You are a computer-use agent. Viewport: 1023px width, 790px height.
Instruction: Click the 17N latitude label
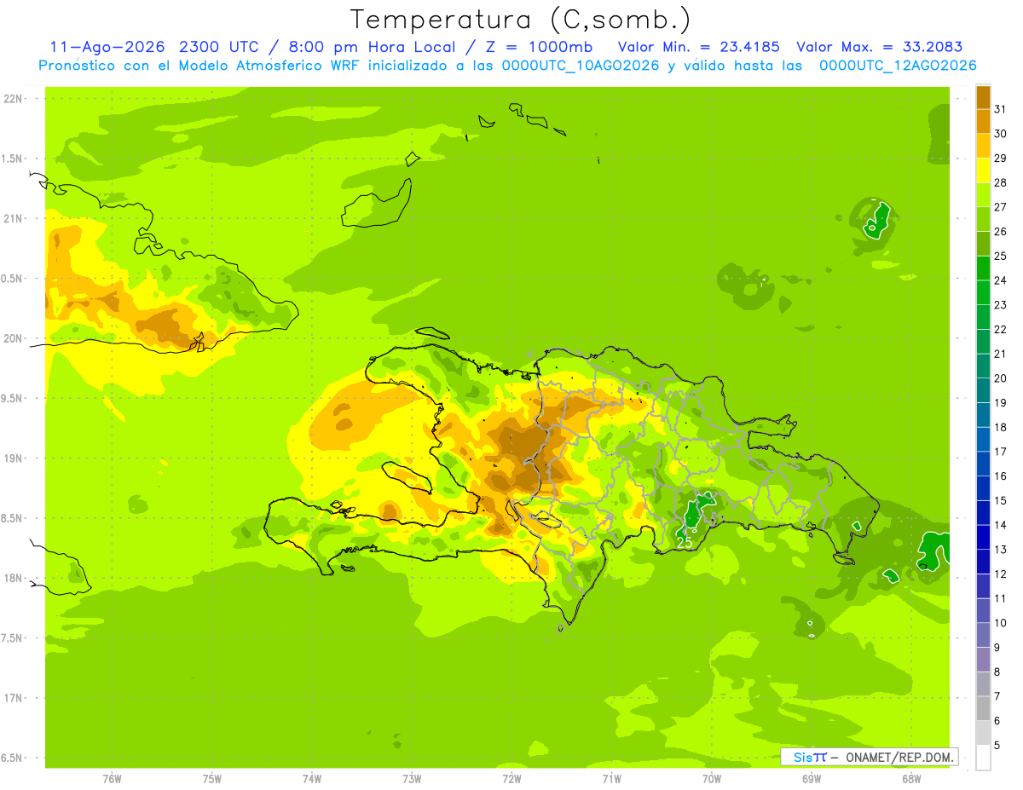coord(13,698)
